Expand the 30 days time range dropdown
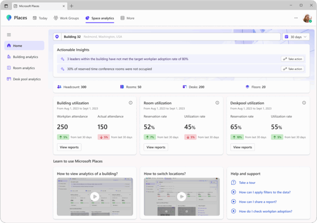This screenshot has width=317, height=223. [x=296, y=37]
